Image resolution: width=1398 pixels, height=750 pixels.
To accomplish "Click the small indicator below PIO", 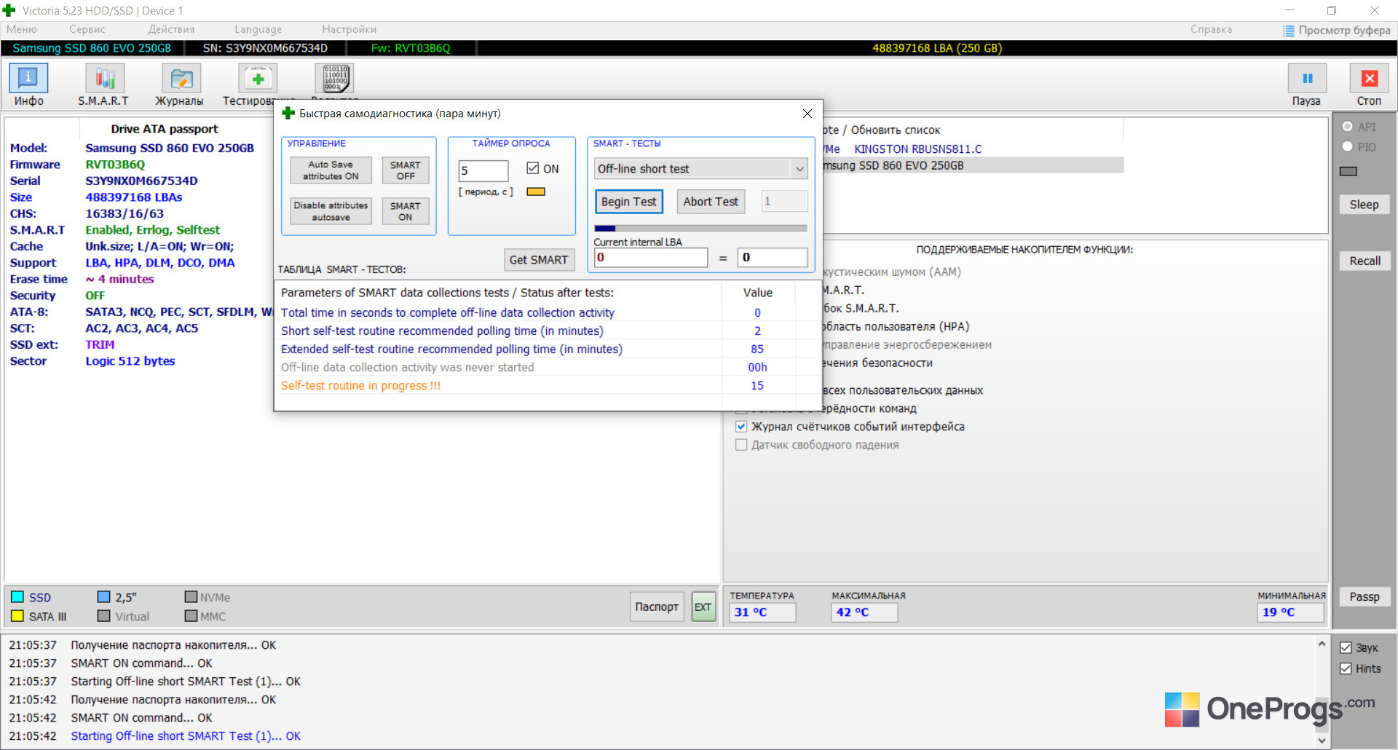I will tap(1348, 171).
